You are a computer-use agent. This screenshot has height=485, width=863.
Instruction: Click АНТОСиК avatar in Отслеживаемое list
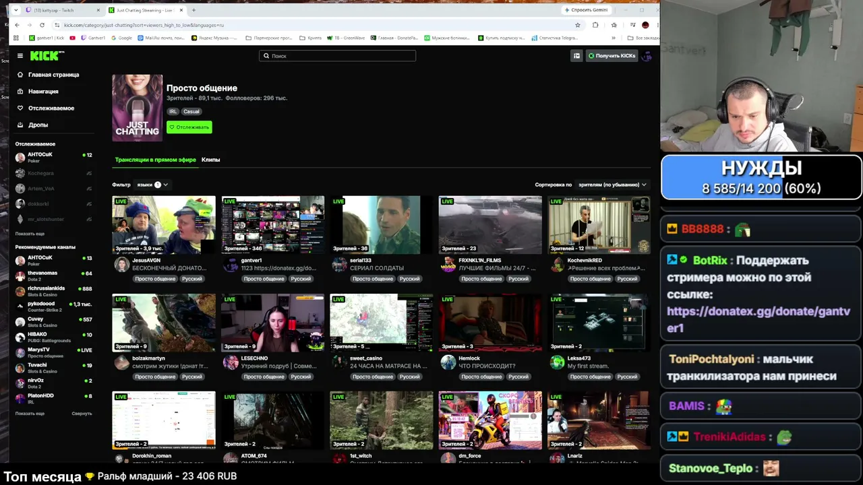20,158
